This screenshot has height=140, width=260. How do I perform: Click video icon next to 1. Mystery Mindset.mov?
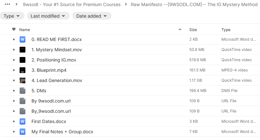pos(22,50)
